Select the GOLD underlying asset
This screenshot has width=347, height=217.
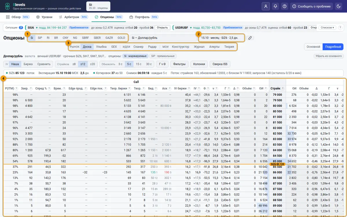coord(121,38)
